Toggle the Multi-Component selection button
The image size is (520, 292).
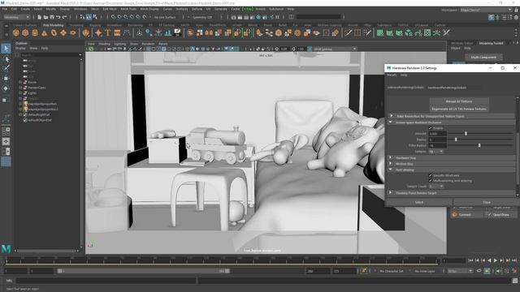[483, 58]
